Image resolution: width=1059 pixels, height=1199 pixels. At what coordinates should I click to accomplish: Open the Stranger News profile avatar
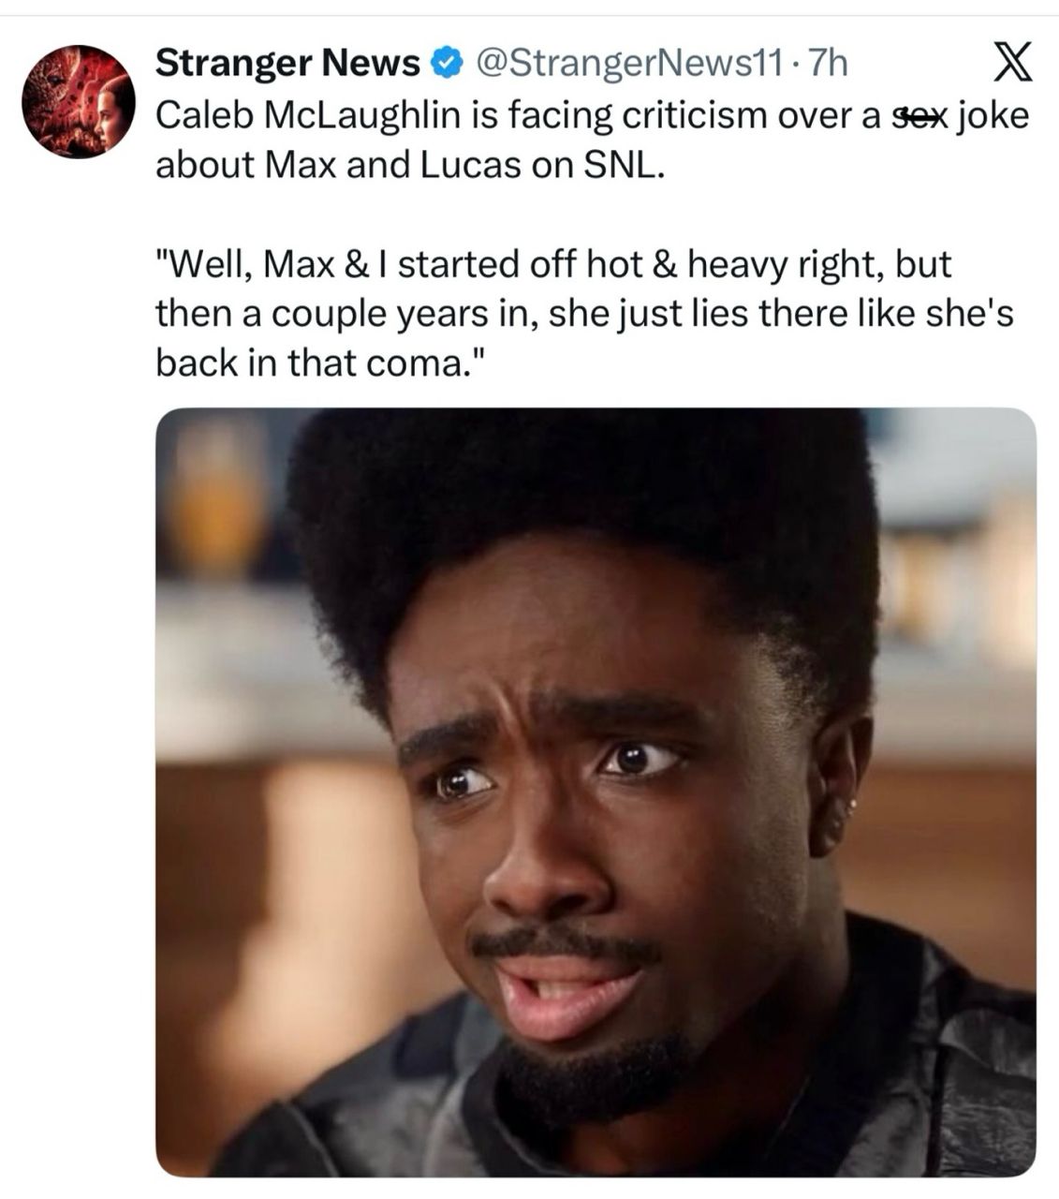[80, 101]
